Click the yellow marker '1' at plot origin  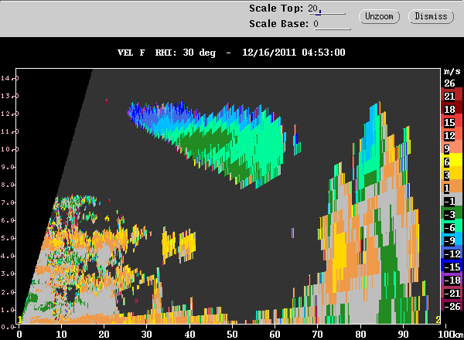pos(19,320)
